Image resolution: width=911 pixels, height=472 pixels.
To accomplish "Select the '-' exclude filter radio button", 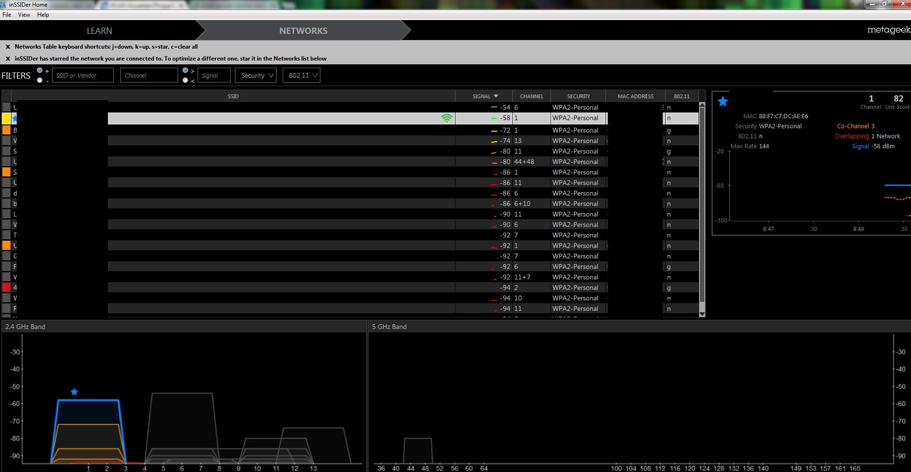I will click(x=40, y=80).
